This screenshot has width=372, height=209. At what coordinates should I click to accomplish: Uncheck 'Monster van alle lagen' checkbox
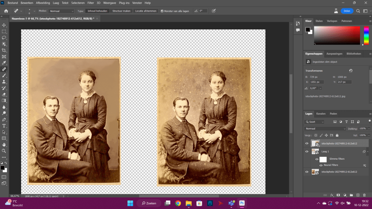tap(162, 11)
